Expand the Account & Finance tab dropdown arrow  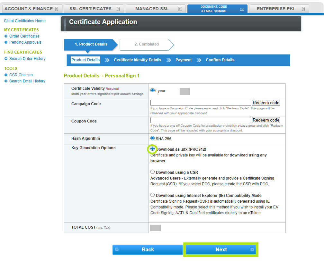57,9
